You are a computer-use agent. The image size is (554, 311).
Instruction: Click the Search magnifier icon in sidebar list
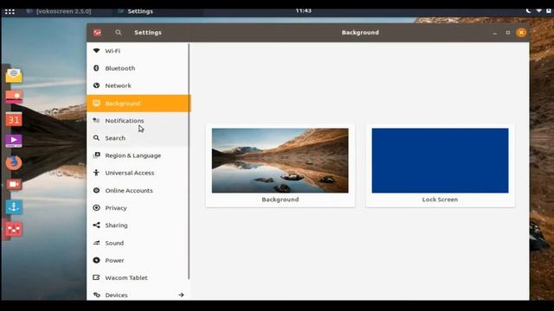click(x=96, y=138)
